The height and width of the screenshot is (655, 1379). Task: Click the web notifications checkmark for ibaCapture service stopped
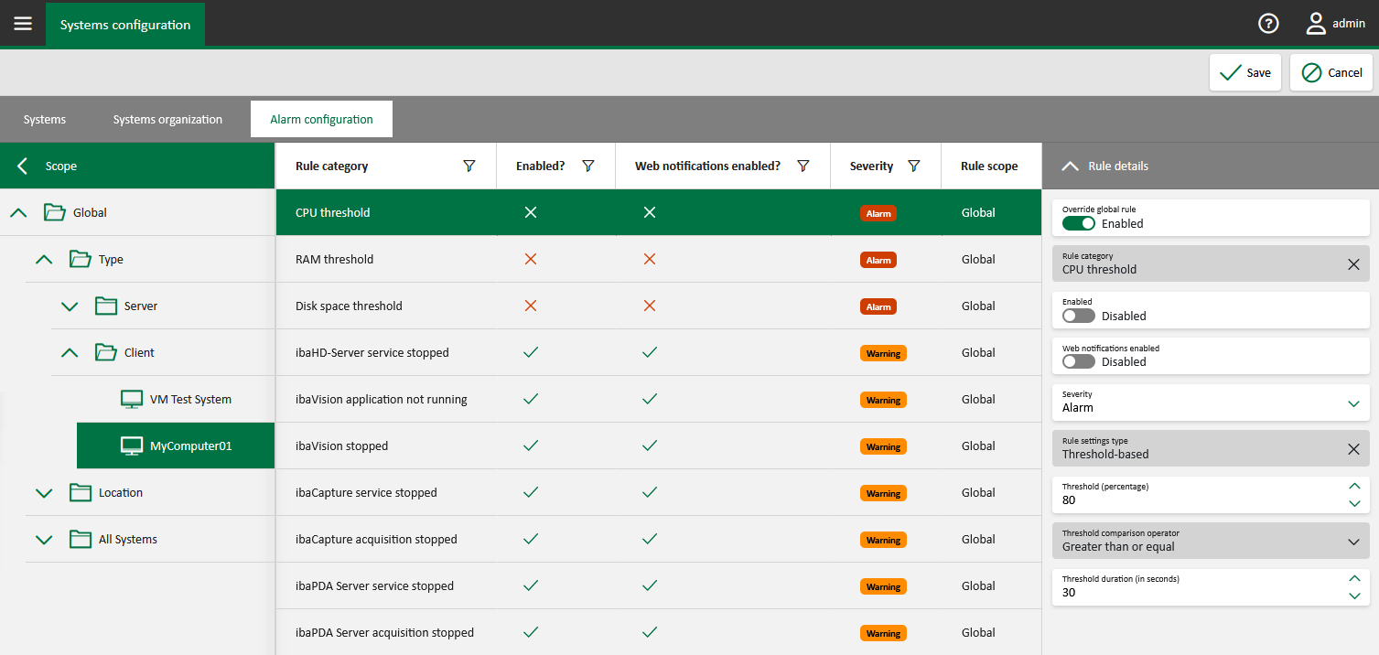coord(649,492)
